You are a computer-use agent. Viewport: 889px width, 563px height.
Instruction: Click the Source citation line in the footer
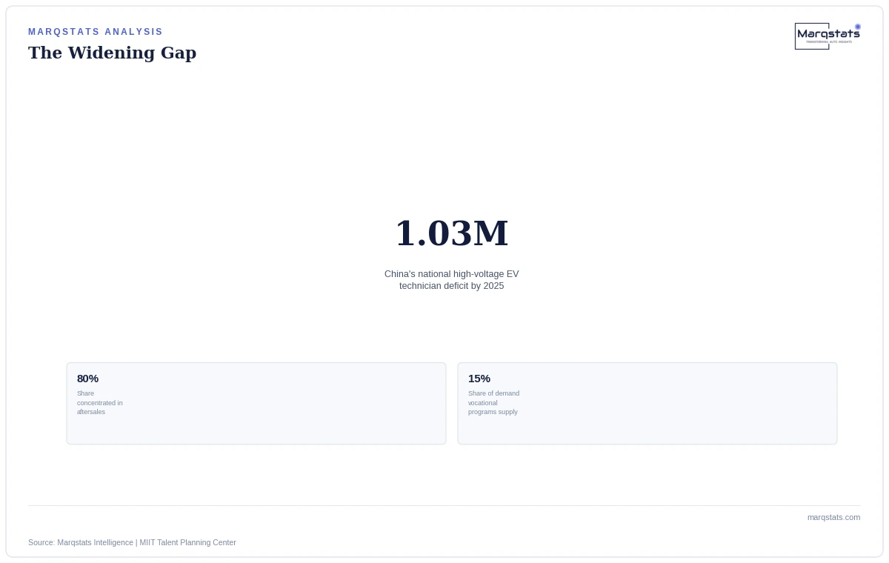tap(132, 542)
